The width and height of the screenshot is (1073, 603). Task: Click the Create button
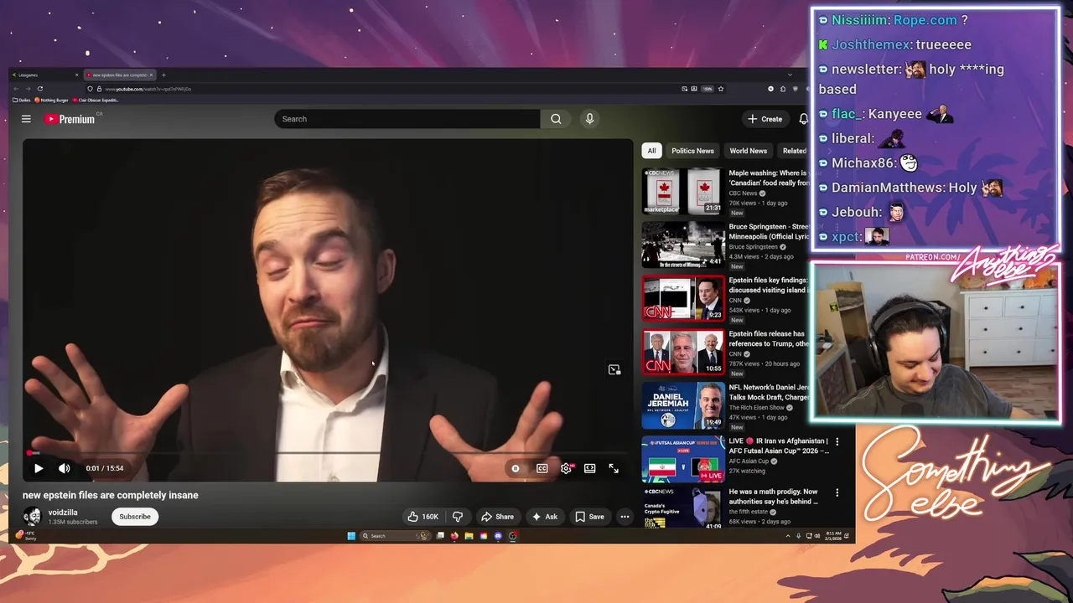(765, 119)
